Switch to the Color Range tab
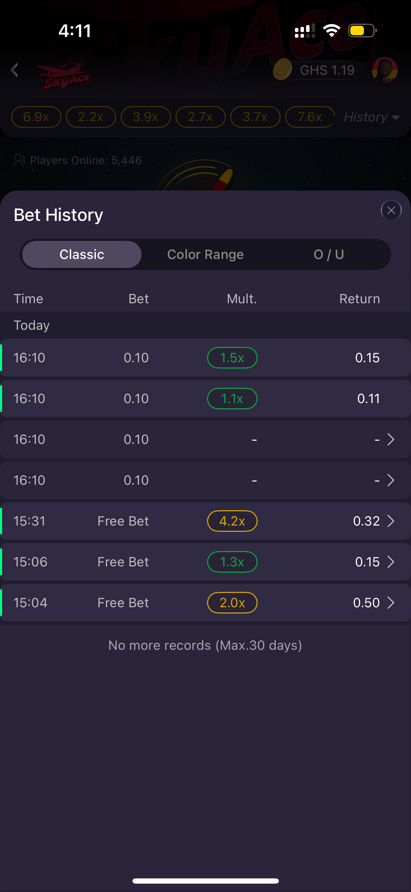This screenshot has width=411, height=892. coord(205,254)
